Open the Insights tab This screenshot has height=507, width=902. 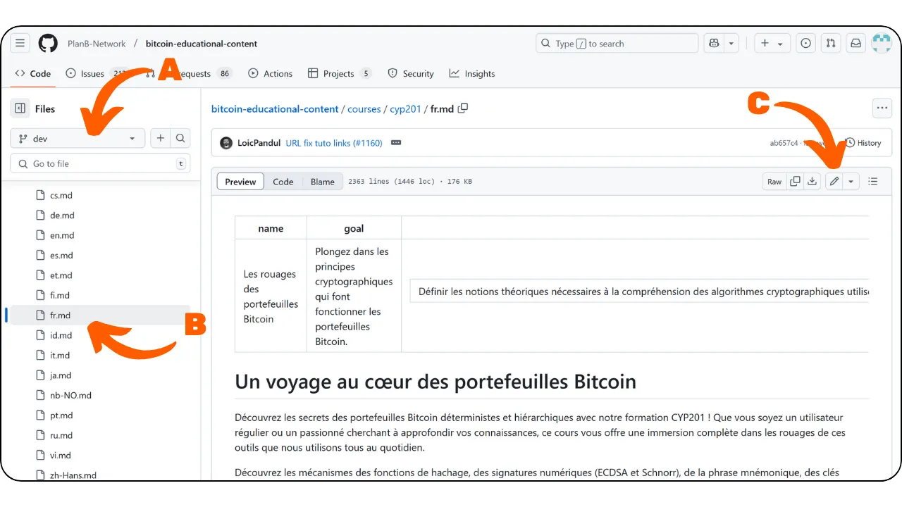tap(472, 73)
